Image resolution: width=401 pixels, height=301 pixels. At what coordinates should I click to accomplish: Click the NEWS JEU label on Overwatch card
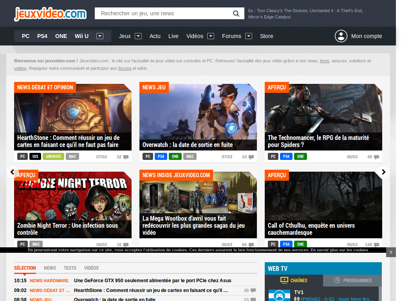[x=154, y=87]
